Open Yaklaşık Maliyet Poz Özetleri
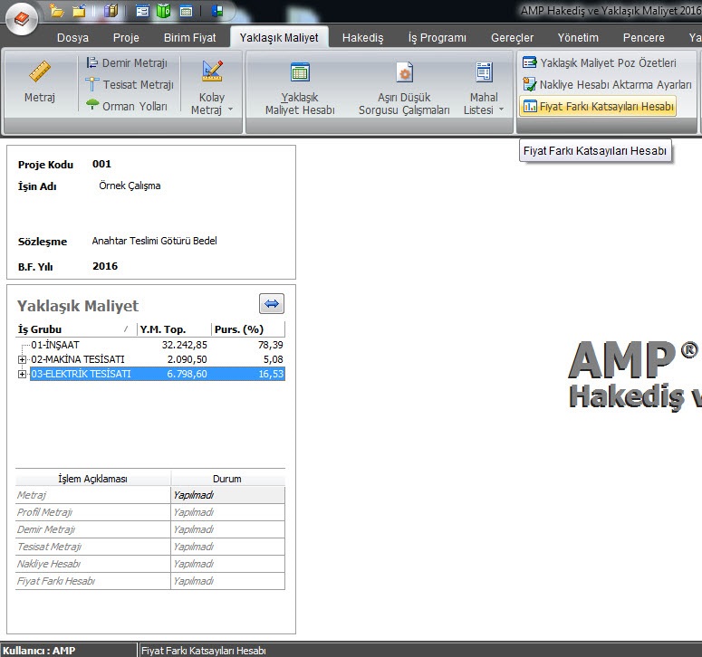This screenshot has height=657, width=702. pos(600,63)
